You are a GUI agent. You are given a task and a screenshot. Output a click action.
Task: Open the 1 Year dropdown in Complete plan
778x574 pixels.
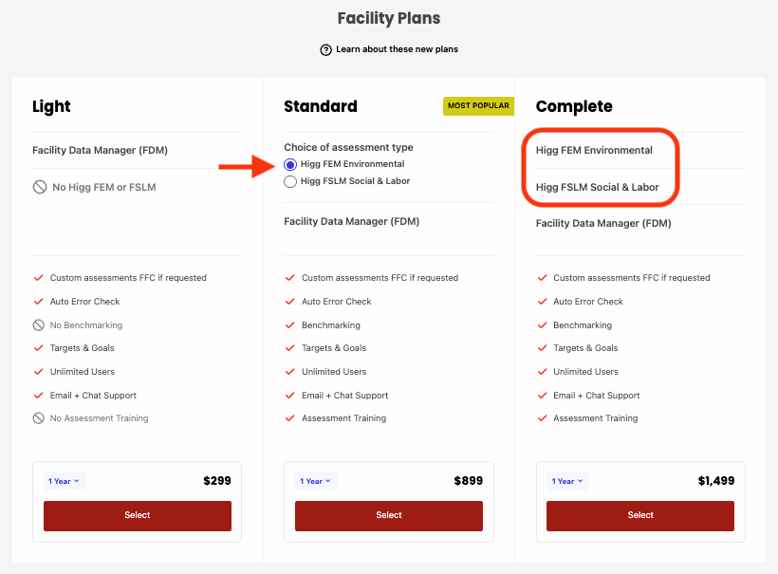click(x=567, y=481)
